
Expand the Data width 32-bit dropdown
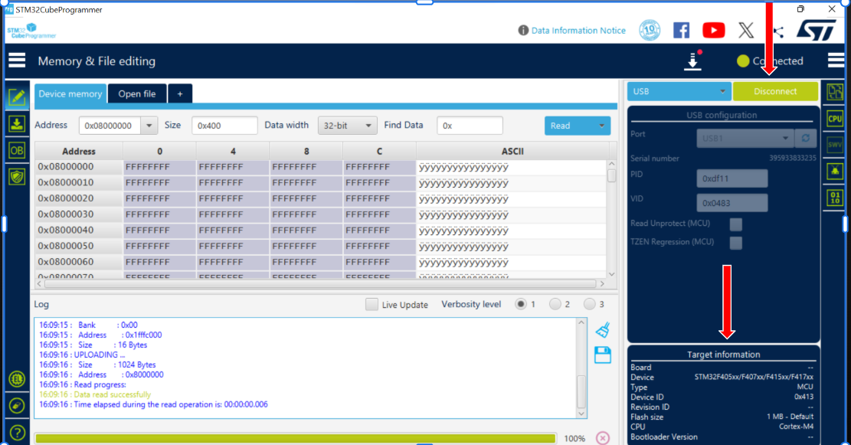point(348,126)
